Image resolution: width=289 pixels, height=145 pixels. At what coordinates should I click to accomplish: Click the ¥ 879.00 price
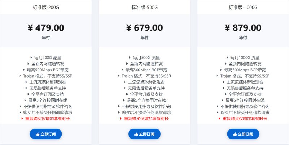click(x=243, y=28)
